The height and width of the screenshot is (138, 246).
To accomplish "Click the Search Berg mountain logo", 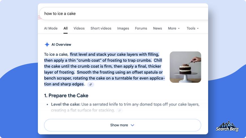I will (x=227, y=126).
